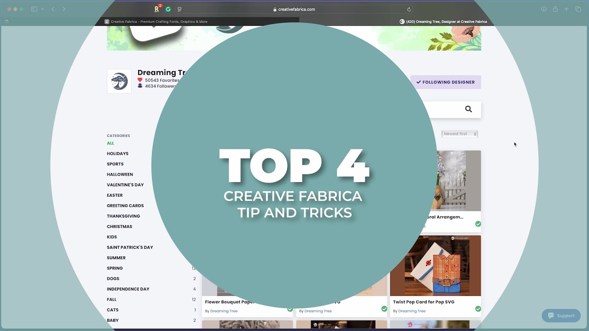Choose the FALL category
Screen dimensions: 589x331
(111, 299)
